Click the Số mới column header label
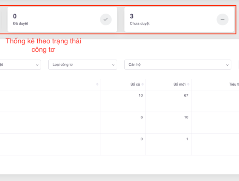 click(x=179, y=84)
